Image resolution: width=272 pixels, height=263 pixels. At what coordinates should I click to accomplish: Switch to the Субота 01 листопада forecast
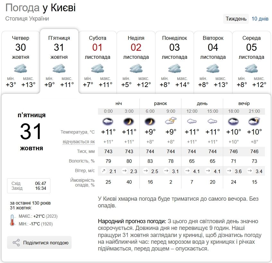97,61
